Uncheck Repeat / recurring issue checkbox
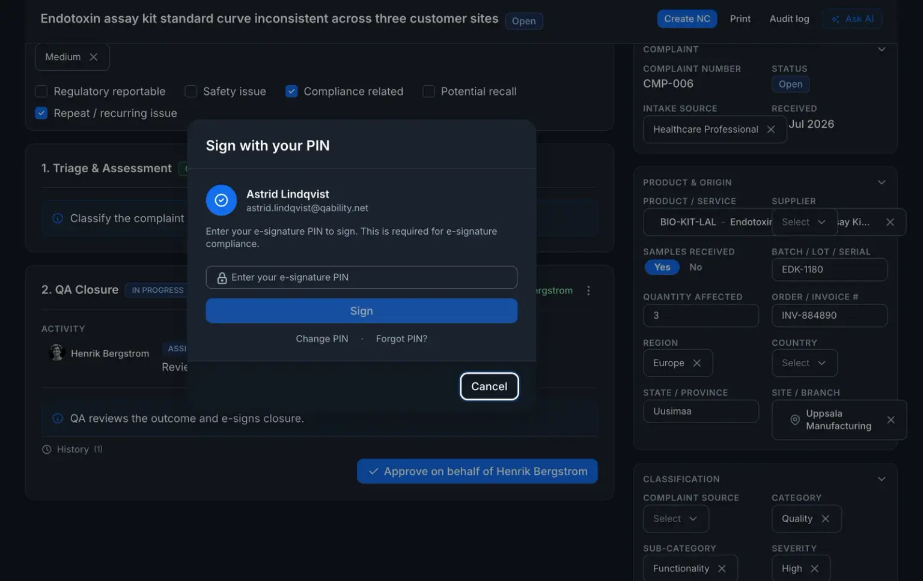 click(x=41, y=113)
